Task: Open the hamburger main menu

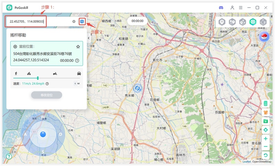Action: (241, 8)
